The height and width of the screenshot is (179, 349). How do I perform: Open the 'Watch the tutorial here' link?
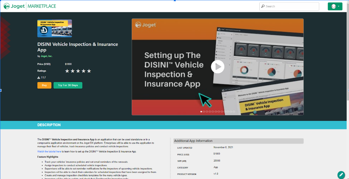tap(49, 152)
